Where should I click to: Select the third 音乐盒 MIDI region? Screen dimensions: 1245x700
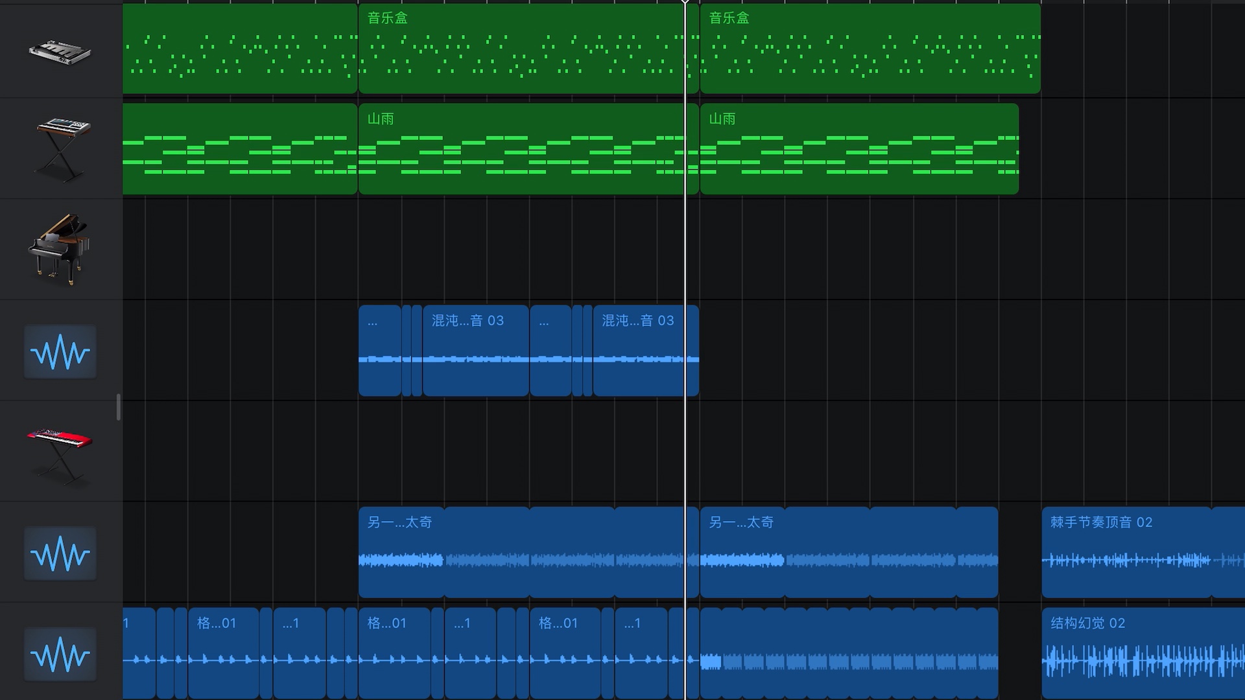pyautogui.click(x=870, y=49)
